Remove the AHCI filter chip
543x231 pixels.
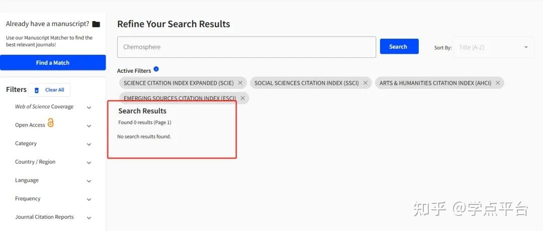pos(498,83)
